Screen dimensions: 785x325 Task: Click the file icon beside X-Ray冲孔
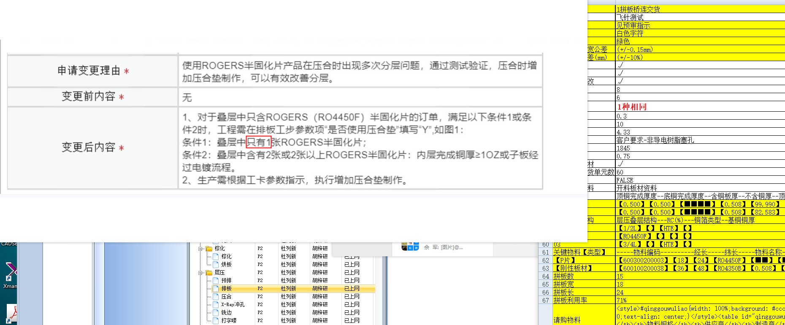(x=216, y=305)
